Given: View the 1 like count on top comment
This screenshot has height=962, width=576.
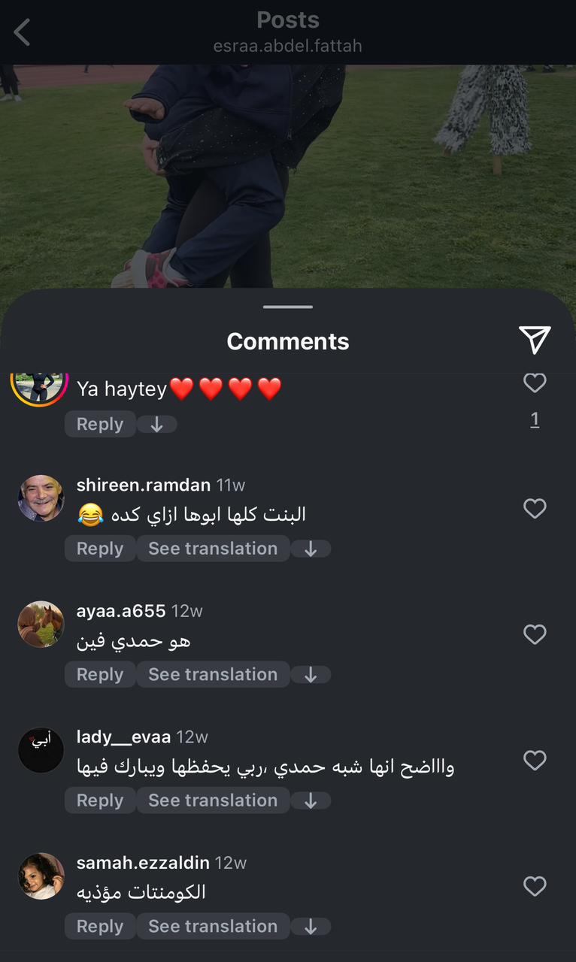Looking at the screenshot, I should tap(535, 419).
